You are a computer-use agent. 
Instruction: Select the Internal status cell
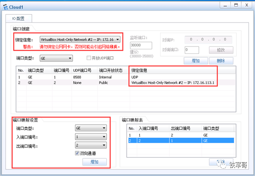[105, 77]
